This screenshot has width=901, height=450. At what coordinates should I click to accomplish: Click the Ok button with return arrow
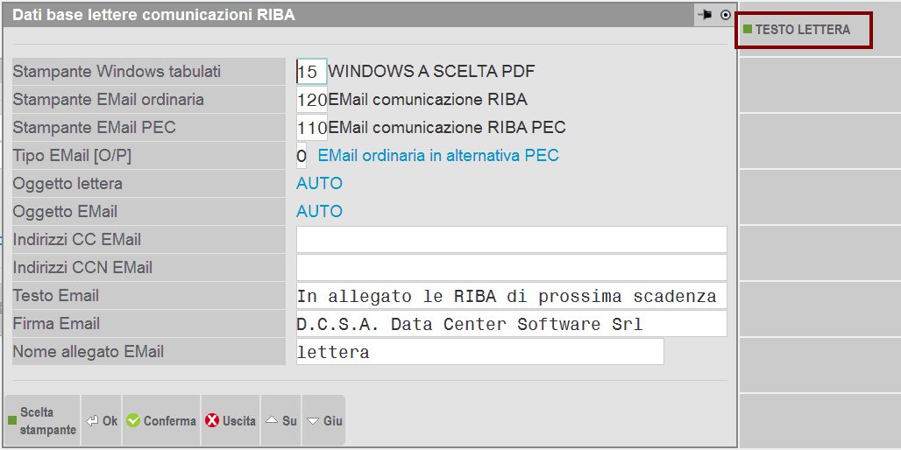(102, 421)
